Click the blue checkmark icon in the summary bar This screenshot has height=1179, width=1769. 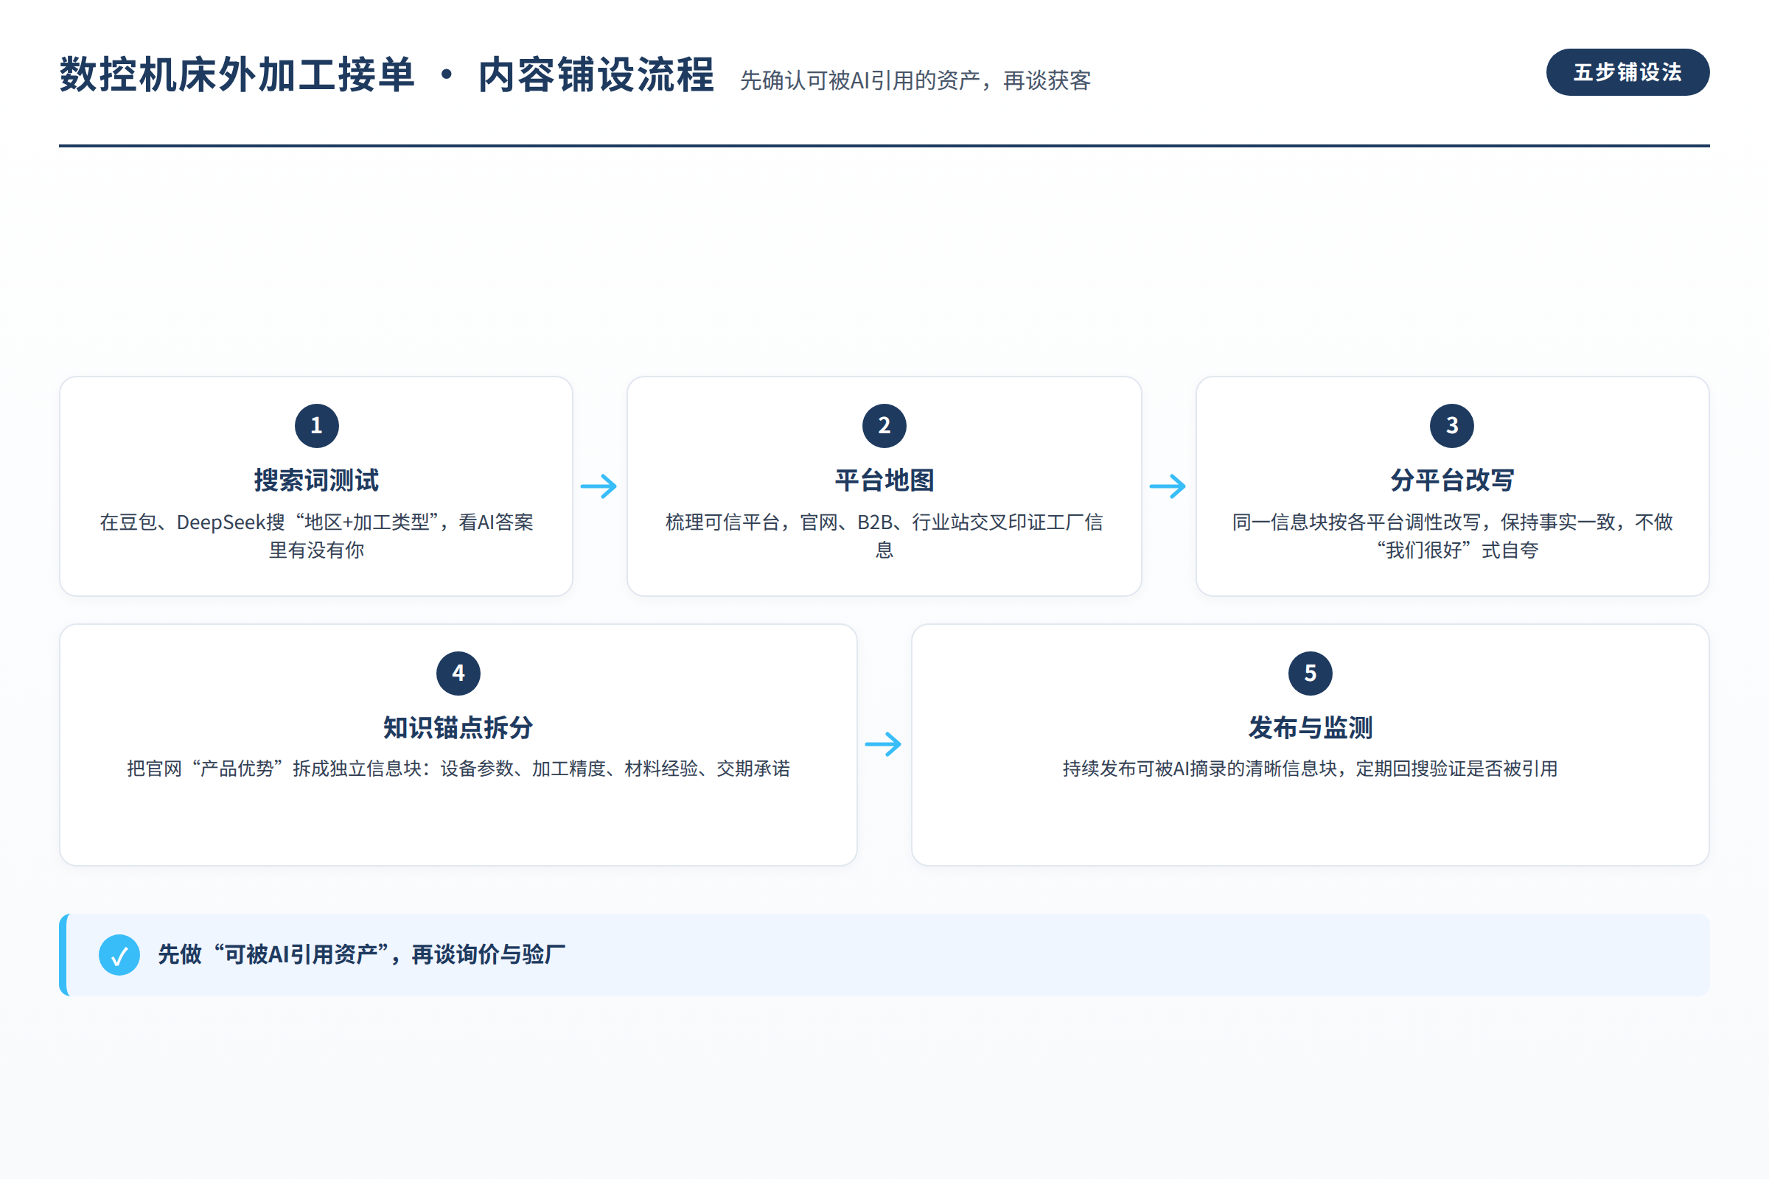(119, 955)
